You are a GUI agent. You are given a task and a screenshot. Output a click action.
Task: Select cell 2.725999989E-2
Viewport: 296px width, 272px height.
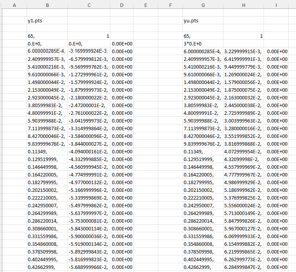(244, 113)
